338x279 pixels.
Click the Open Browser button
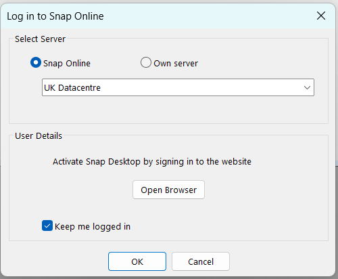(x=168, y=190)
